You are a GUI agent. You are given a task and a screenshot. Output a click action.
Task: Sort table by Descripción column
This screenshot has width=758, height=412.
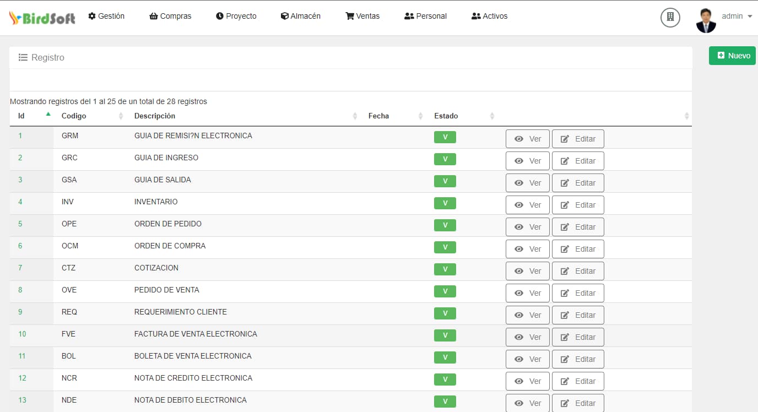pyautogui.click(x=155, y=116)
